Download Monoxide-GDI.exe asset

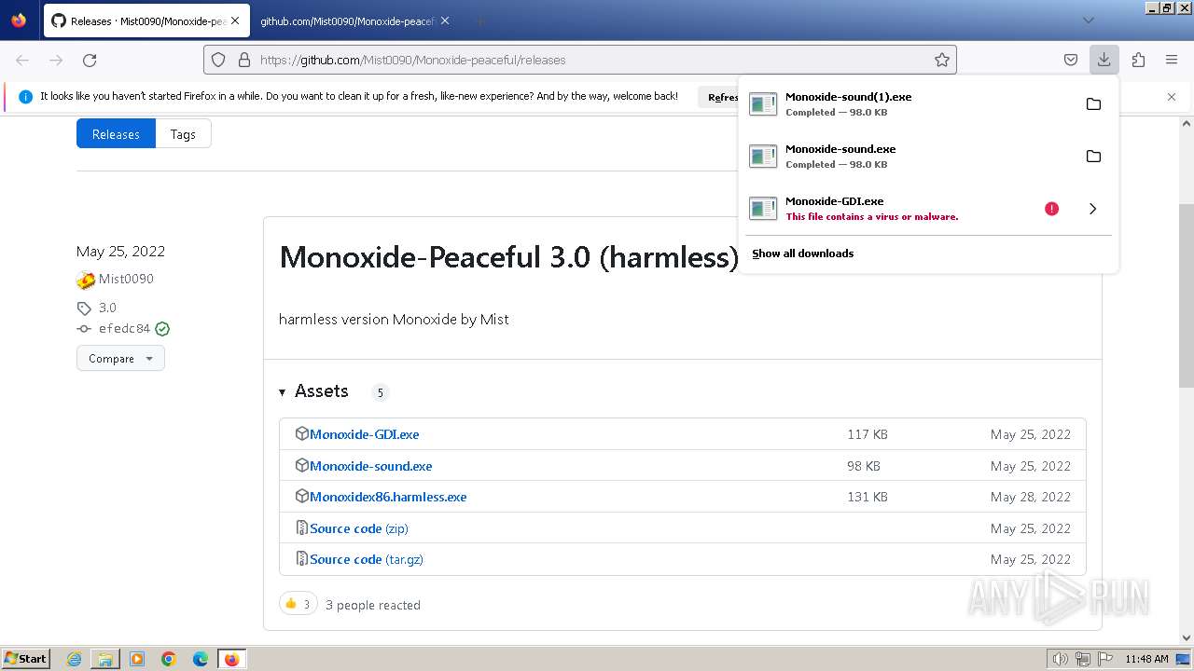click(x=364, y=434)
